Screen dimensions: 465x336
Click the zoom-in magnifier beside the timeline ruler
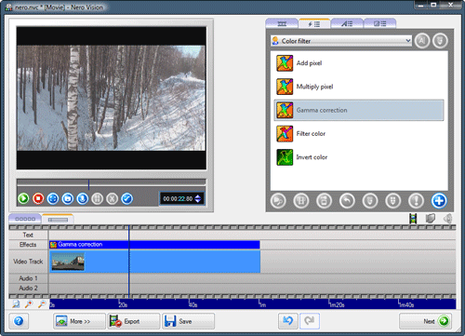(29, 304)
